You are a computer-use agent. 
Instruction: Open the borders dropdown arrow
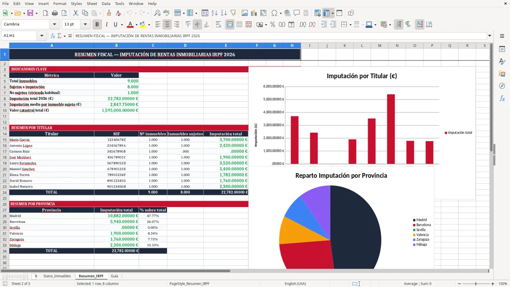point(350,25)
